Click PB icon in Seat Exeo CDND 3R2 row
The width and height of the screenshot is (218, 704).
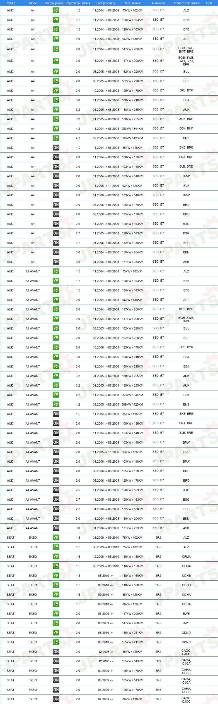56,633
